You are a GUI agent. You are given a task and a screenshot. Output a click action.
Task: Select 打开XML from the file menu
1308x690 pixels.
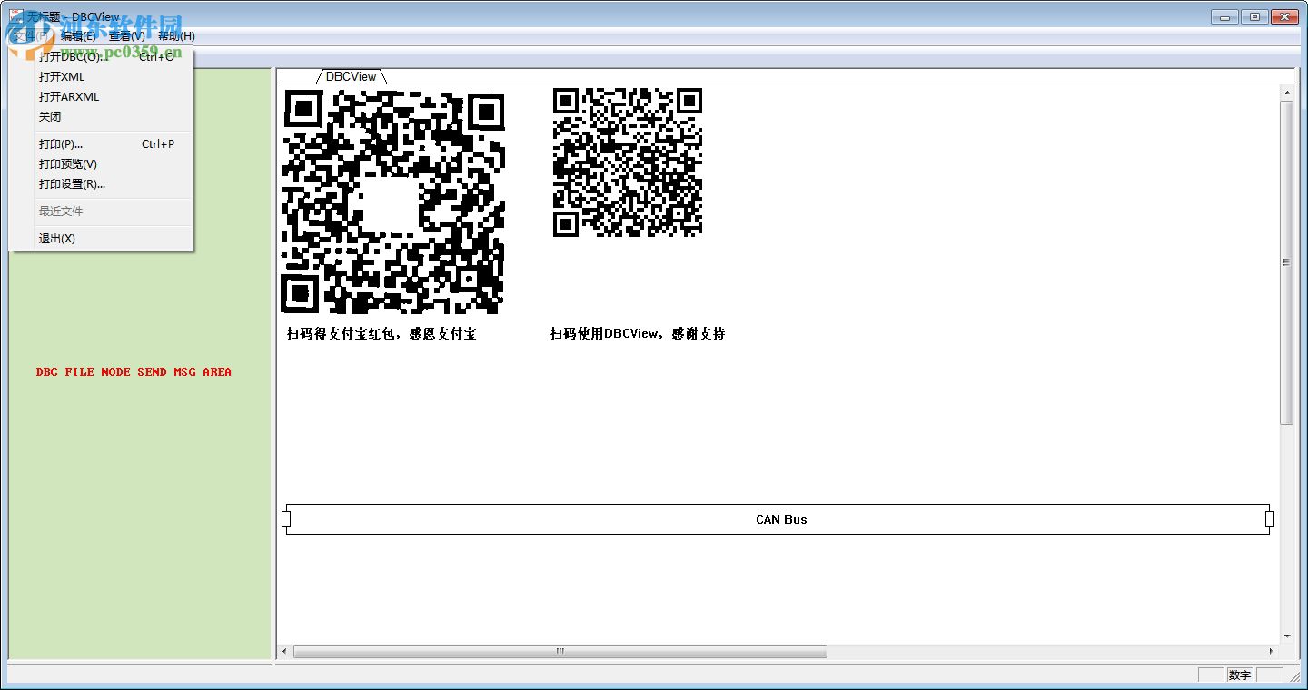[60, 76]
